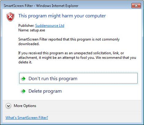Click the dotted focus border of Don't run
Viewport: 144px width, 125px height.
coord(78,73)
